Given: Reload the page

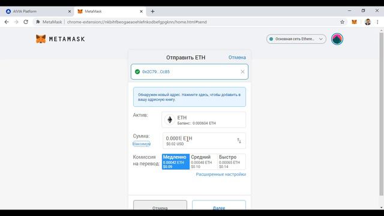Looking at the screenshot, I should 26,22.
